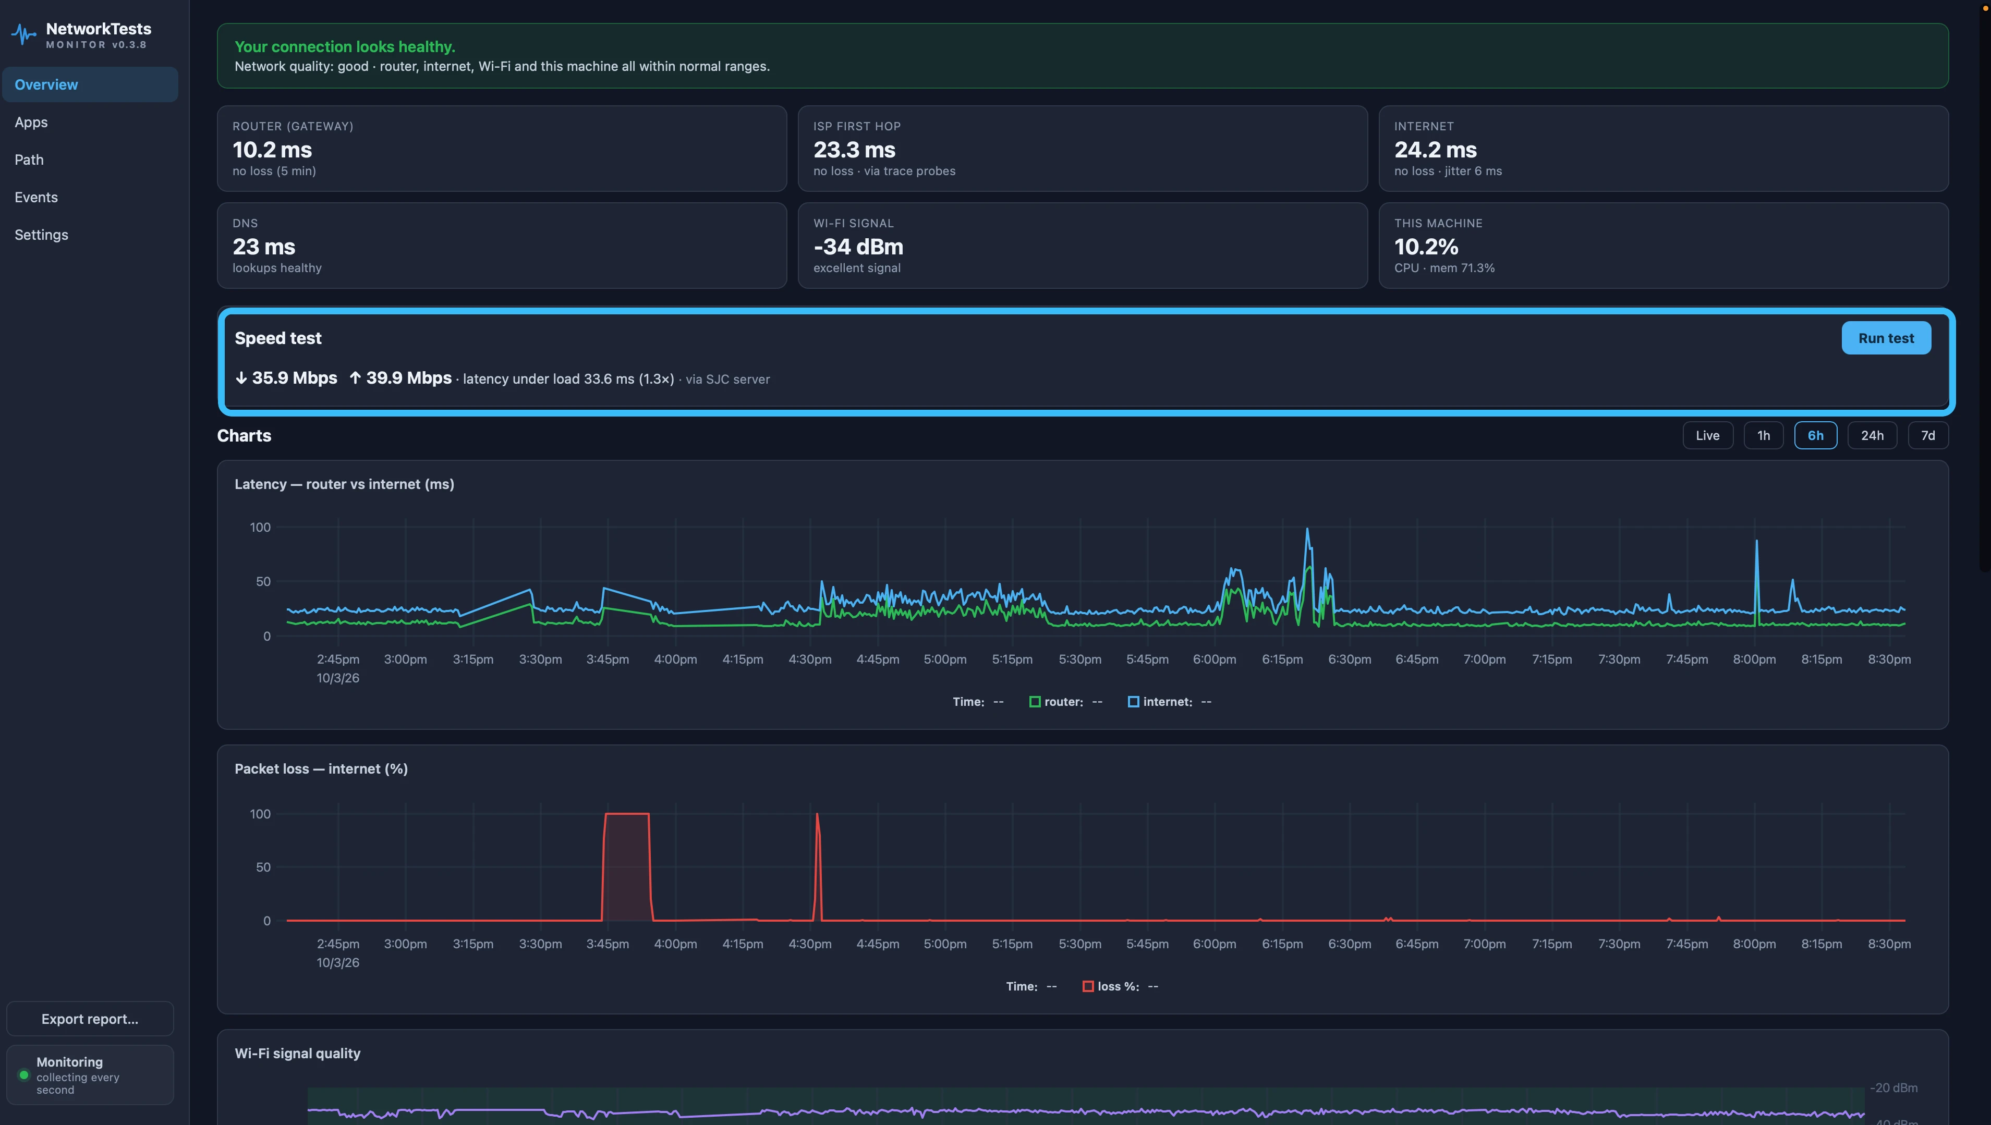Screen dimensions: 1991x1125
Task: Select the 6h chart range
Action: tap(1815, 435)
